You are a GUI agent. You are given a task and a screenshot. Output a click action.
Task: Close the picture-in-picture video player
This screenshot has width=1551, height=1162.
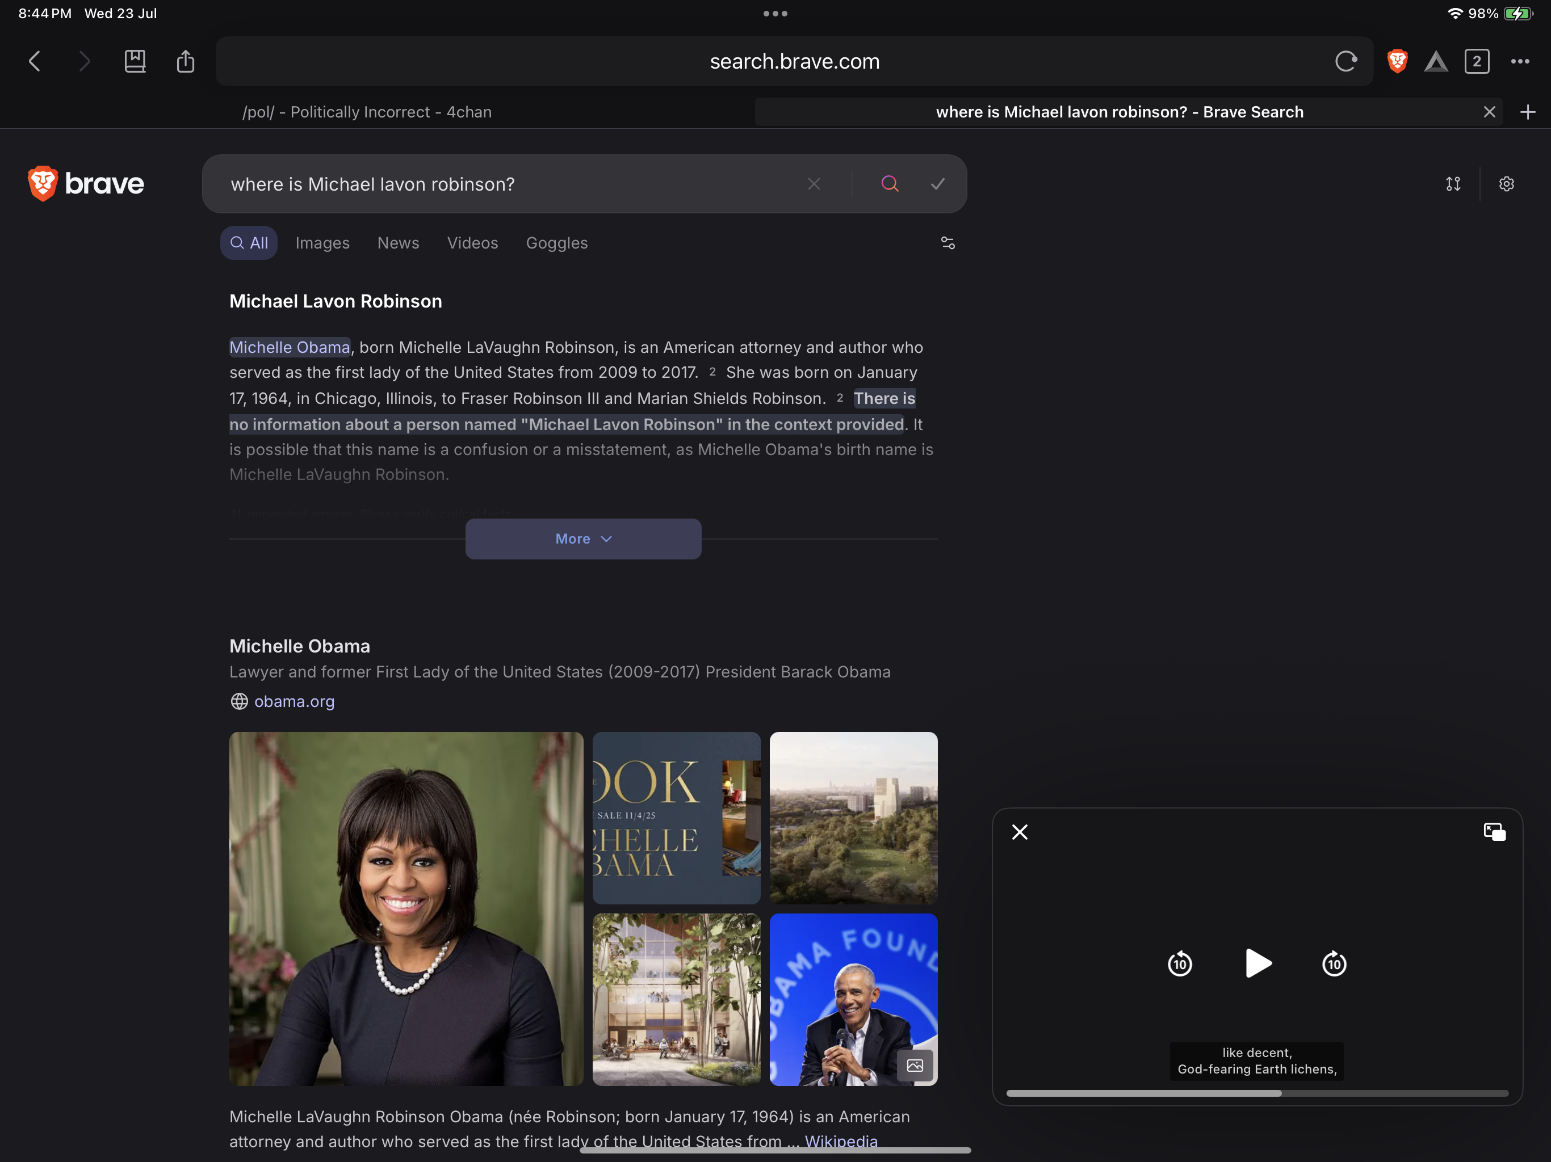point(1020,832)
